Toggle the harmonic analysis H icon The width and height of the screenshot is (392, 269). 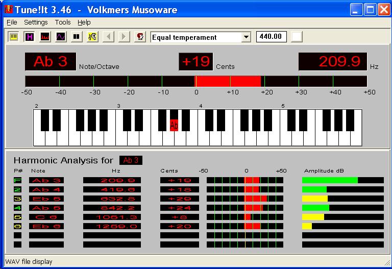point(29,37)
